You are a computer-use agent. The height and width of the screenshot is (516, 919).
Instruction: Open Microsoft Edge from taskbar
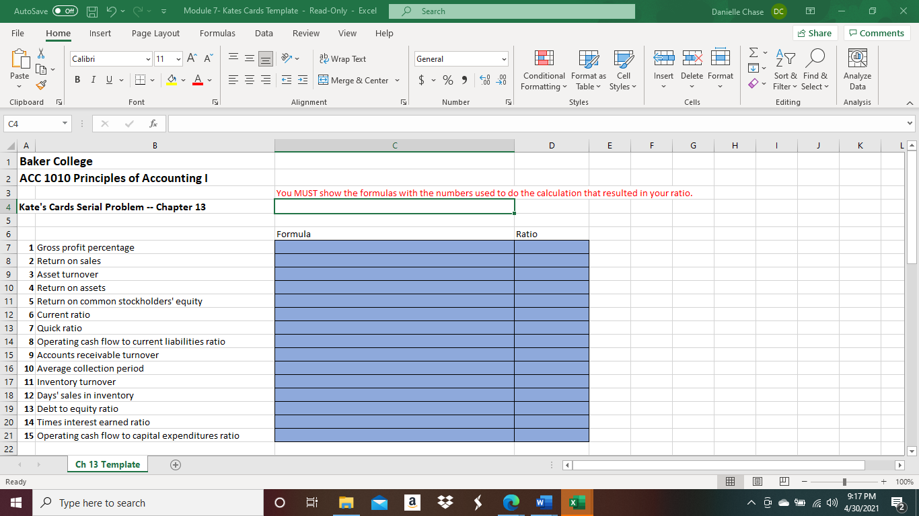[x=511, y=503]
